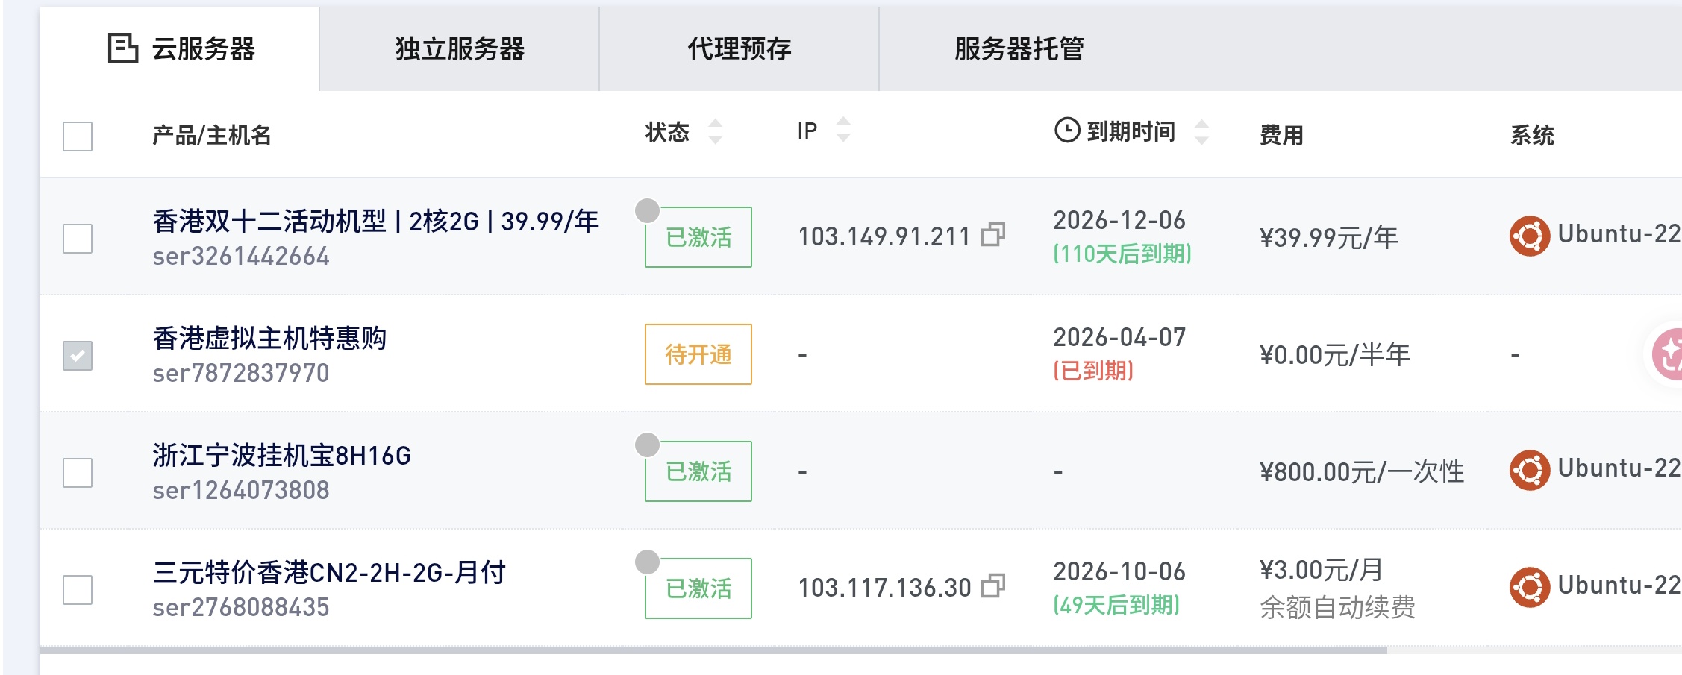Switch to the 独立服务器 tab
Viewport: 1682px width, 675px height.
point(460,49)
